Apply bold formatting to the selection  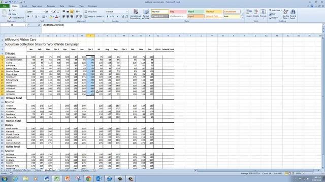click(28, 17)
